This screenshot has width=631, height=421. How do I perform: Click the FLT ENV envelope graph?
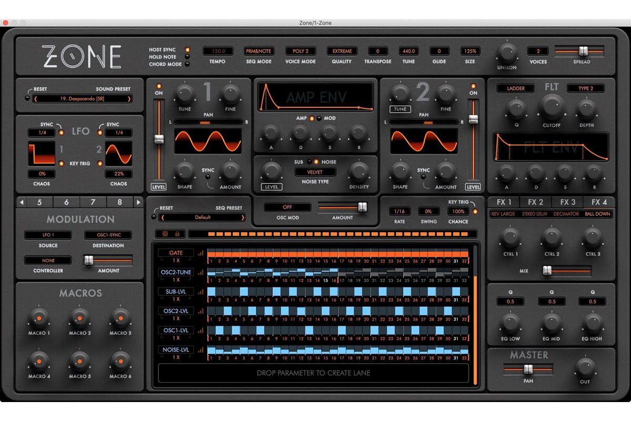tap(551, 147)
